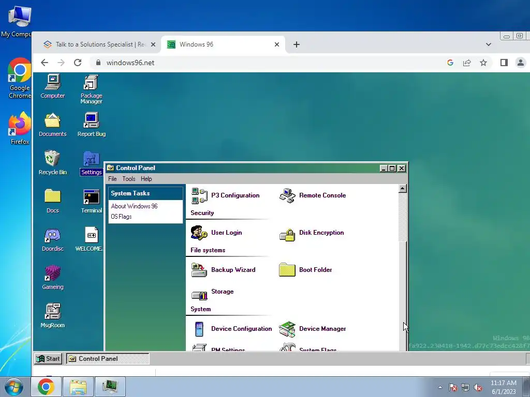The width and height of the screenshot is (530, 397).
Task: Select the Settings desktop icon
Action: pos(91,163)
